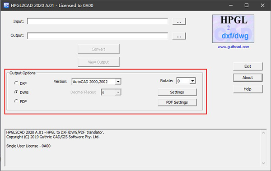
Task: Maximize the HPGL2CAD window
Action: coord(247,5)
